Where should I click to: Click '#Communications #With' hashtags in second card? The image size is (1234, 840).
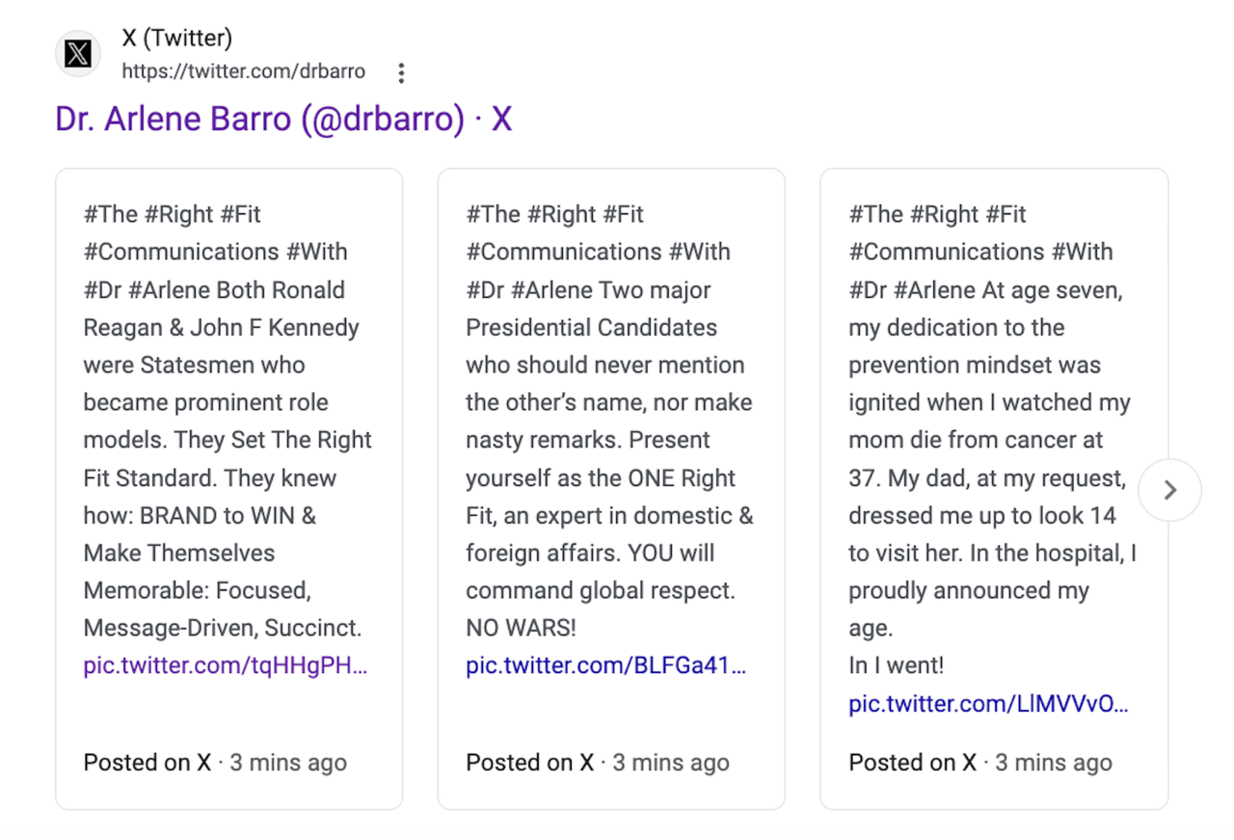point(598,252)
